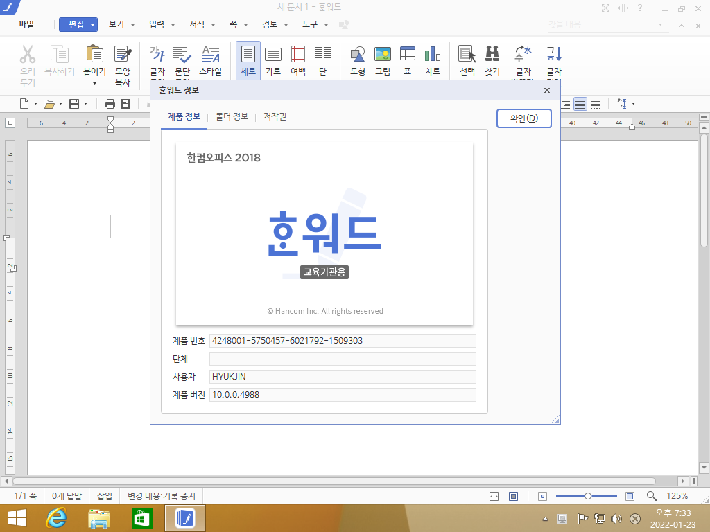Click the 글자 바꾸기 character convert icon
This screenshot has height=532, width=710.
[x=523, y=54]
